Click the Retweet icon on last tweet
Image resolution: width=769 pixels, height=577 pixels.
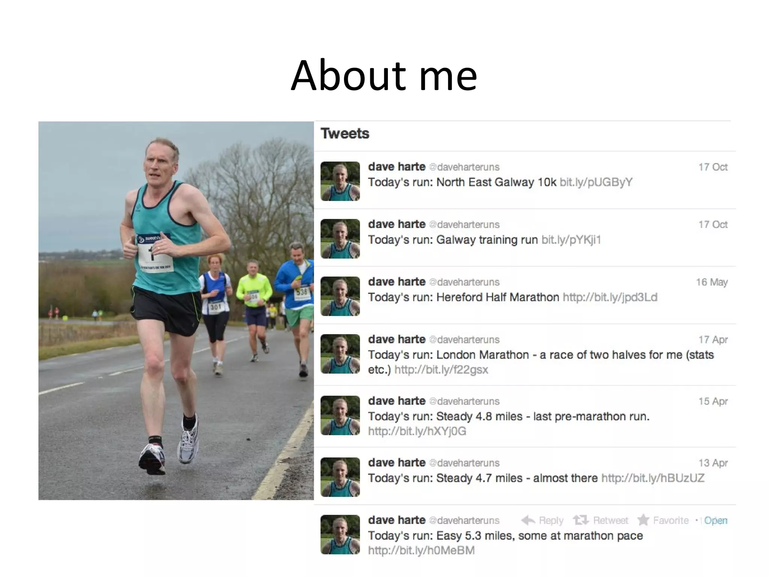click(x=581, y=520)
